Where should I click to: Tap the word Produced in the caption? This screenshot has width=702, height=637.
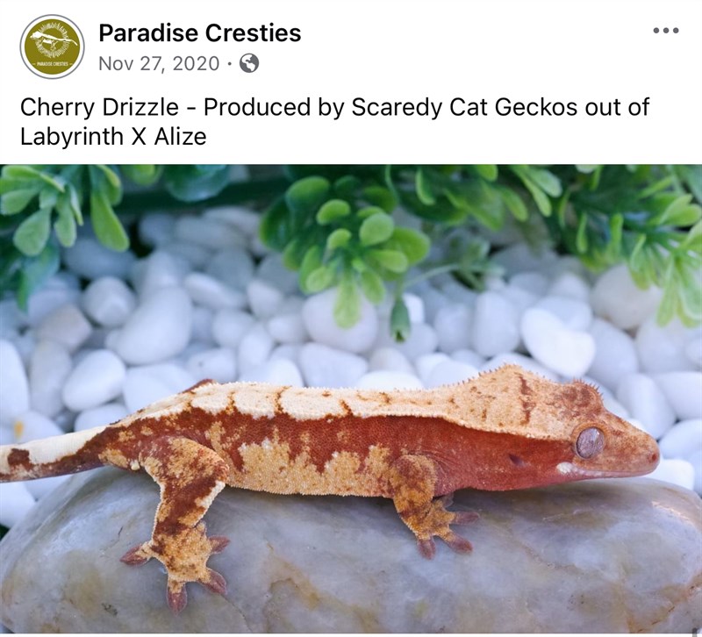pos(256,107)
